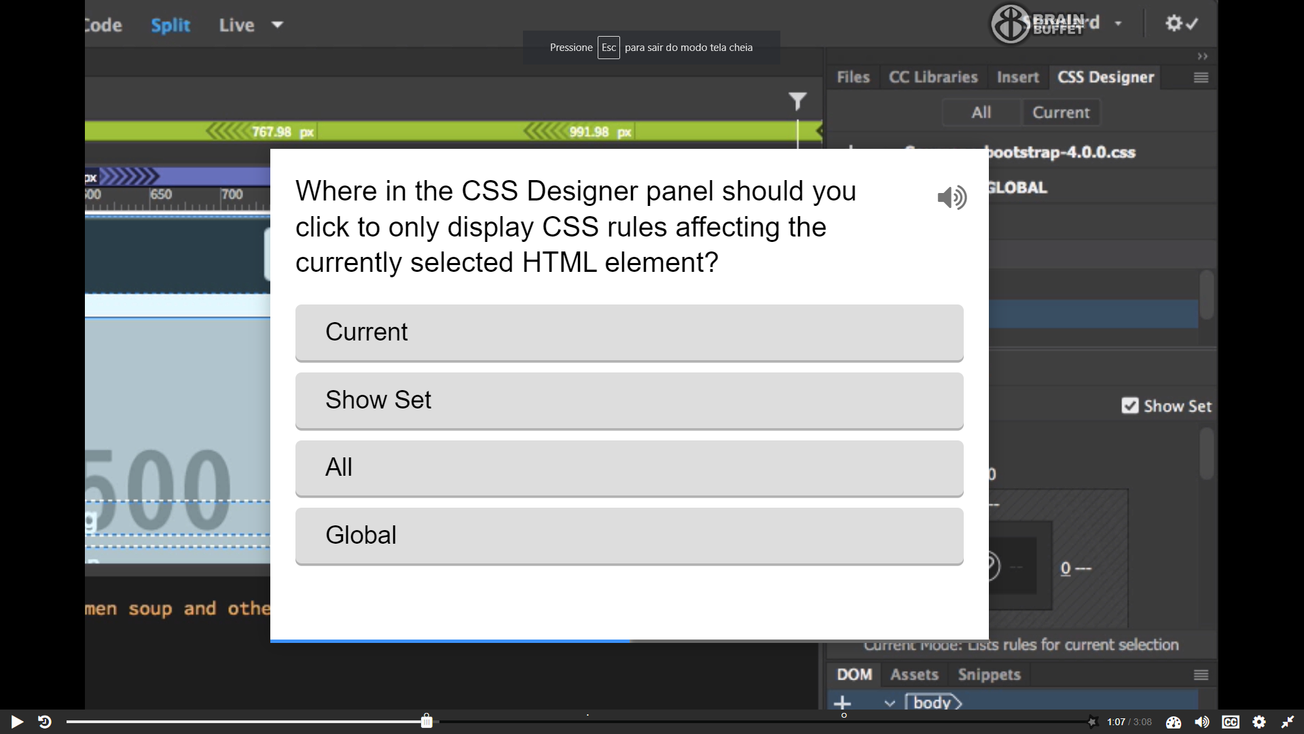Switch to the CC Libraries tab

(x=933, y=77)
